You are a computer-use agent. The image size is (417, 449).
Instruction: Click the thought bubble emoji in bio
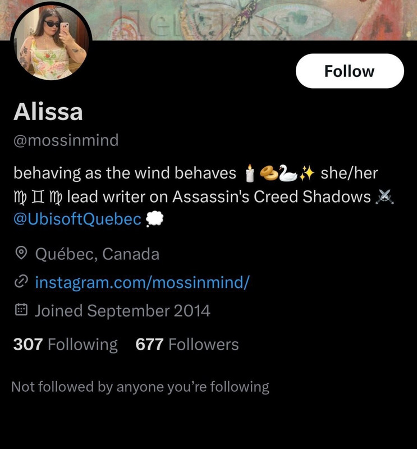tap(154, 219)
